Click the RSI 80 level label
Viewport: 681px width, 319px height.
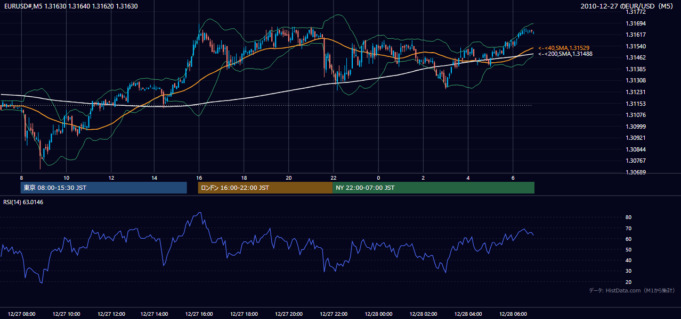[x=628, y=217]
